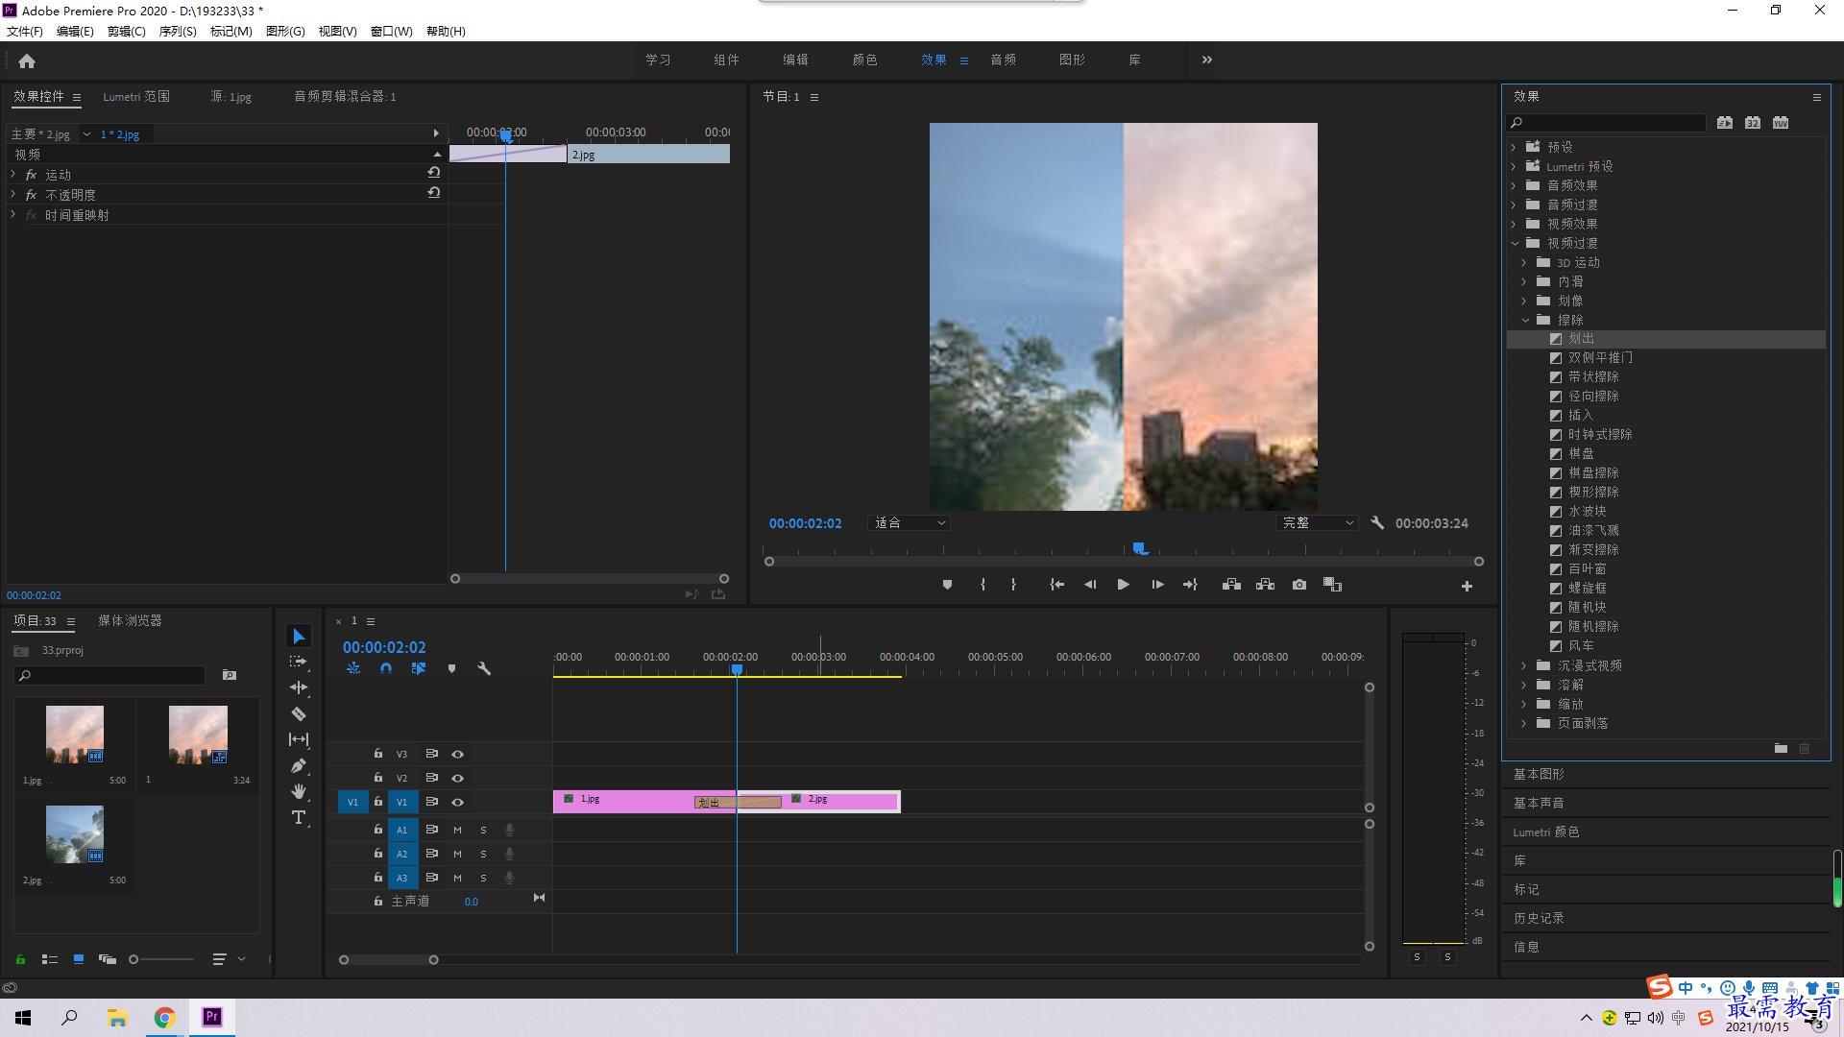Image resolution: width=1844 pixels, height=1037 pixels.
Task: Toggle A3 track targeting
Action: pos(402,878)
